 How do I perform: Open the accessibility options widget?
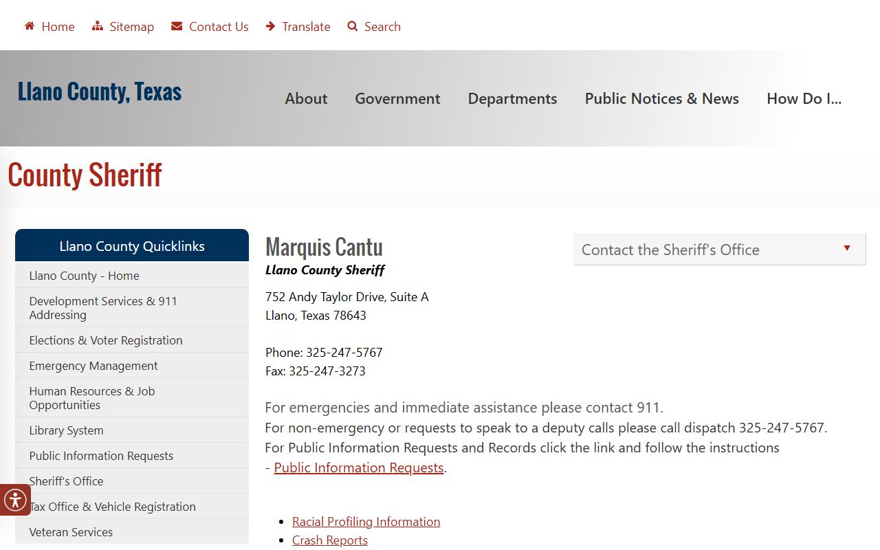point(14,500)
